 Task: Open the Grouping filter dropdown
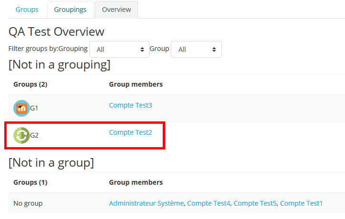tap(119, 50)
